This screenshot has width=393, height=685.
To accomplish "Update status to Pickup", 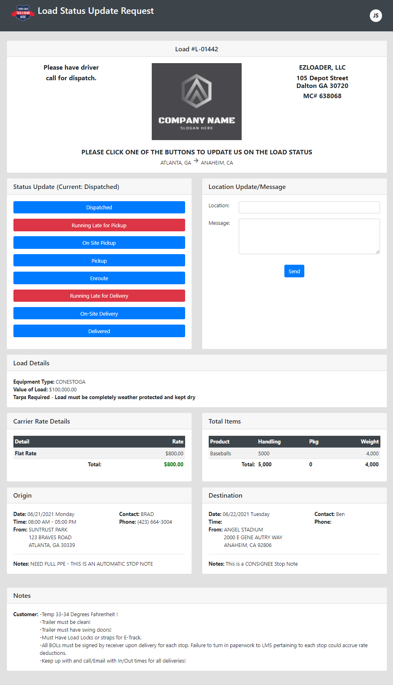I will click(x=99, y=260).
